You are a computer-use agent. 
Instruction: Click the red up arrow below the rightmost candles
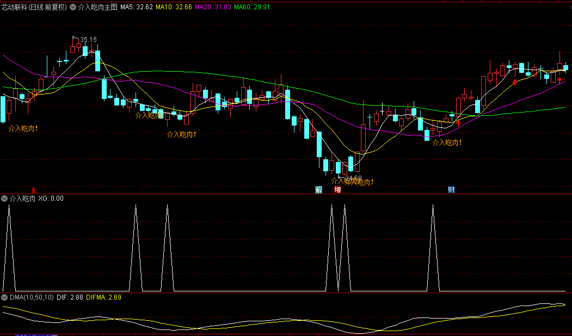pyautogui.click(x=559, y=80)
